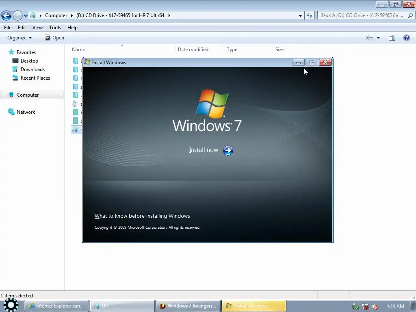Sort by the Size column header

(x=279, y=49)
